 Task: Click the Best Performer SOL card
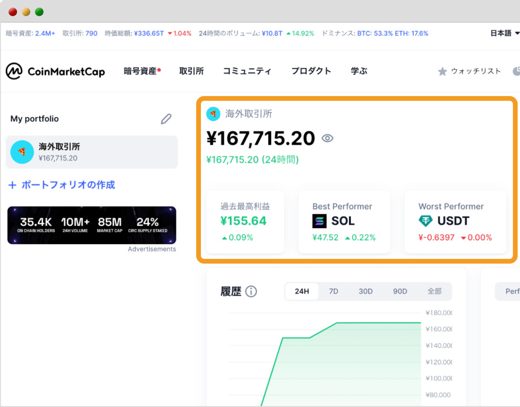coord(344,222)
